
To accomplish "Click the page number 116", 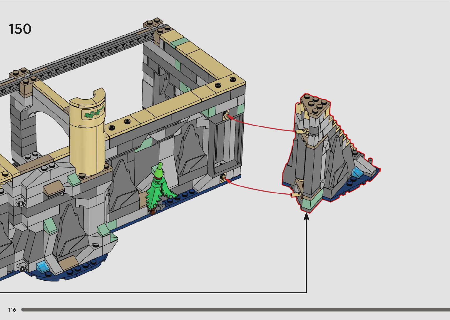I will [x=12, y=310].
